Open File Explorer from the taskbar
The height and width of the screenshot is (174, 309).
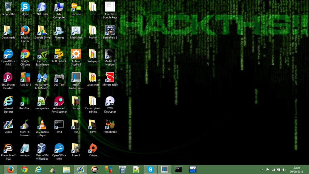tap(66, 169)
